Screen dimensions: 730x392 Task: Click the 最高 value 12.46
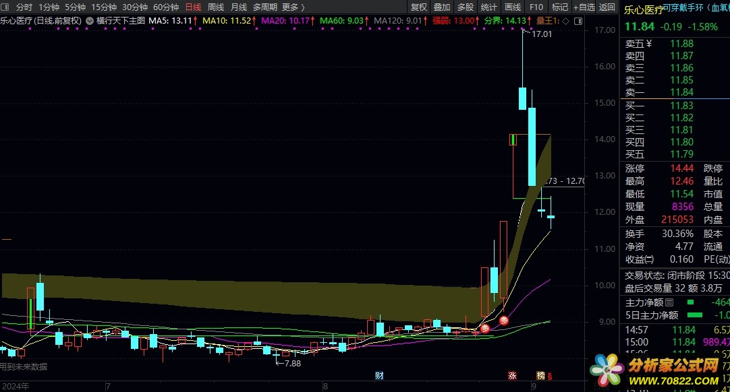[681, 181]
